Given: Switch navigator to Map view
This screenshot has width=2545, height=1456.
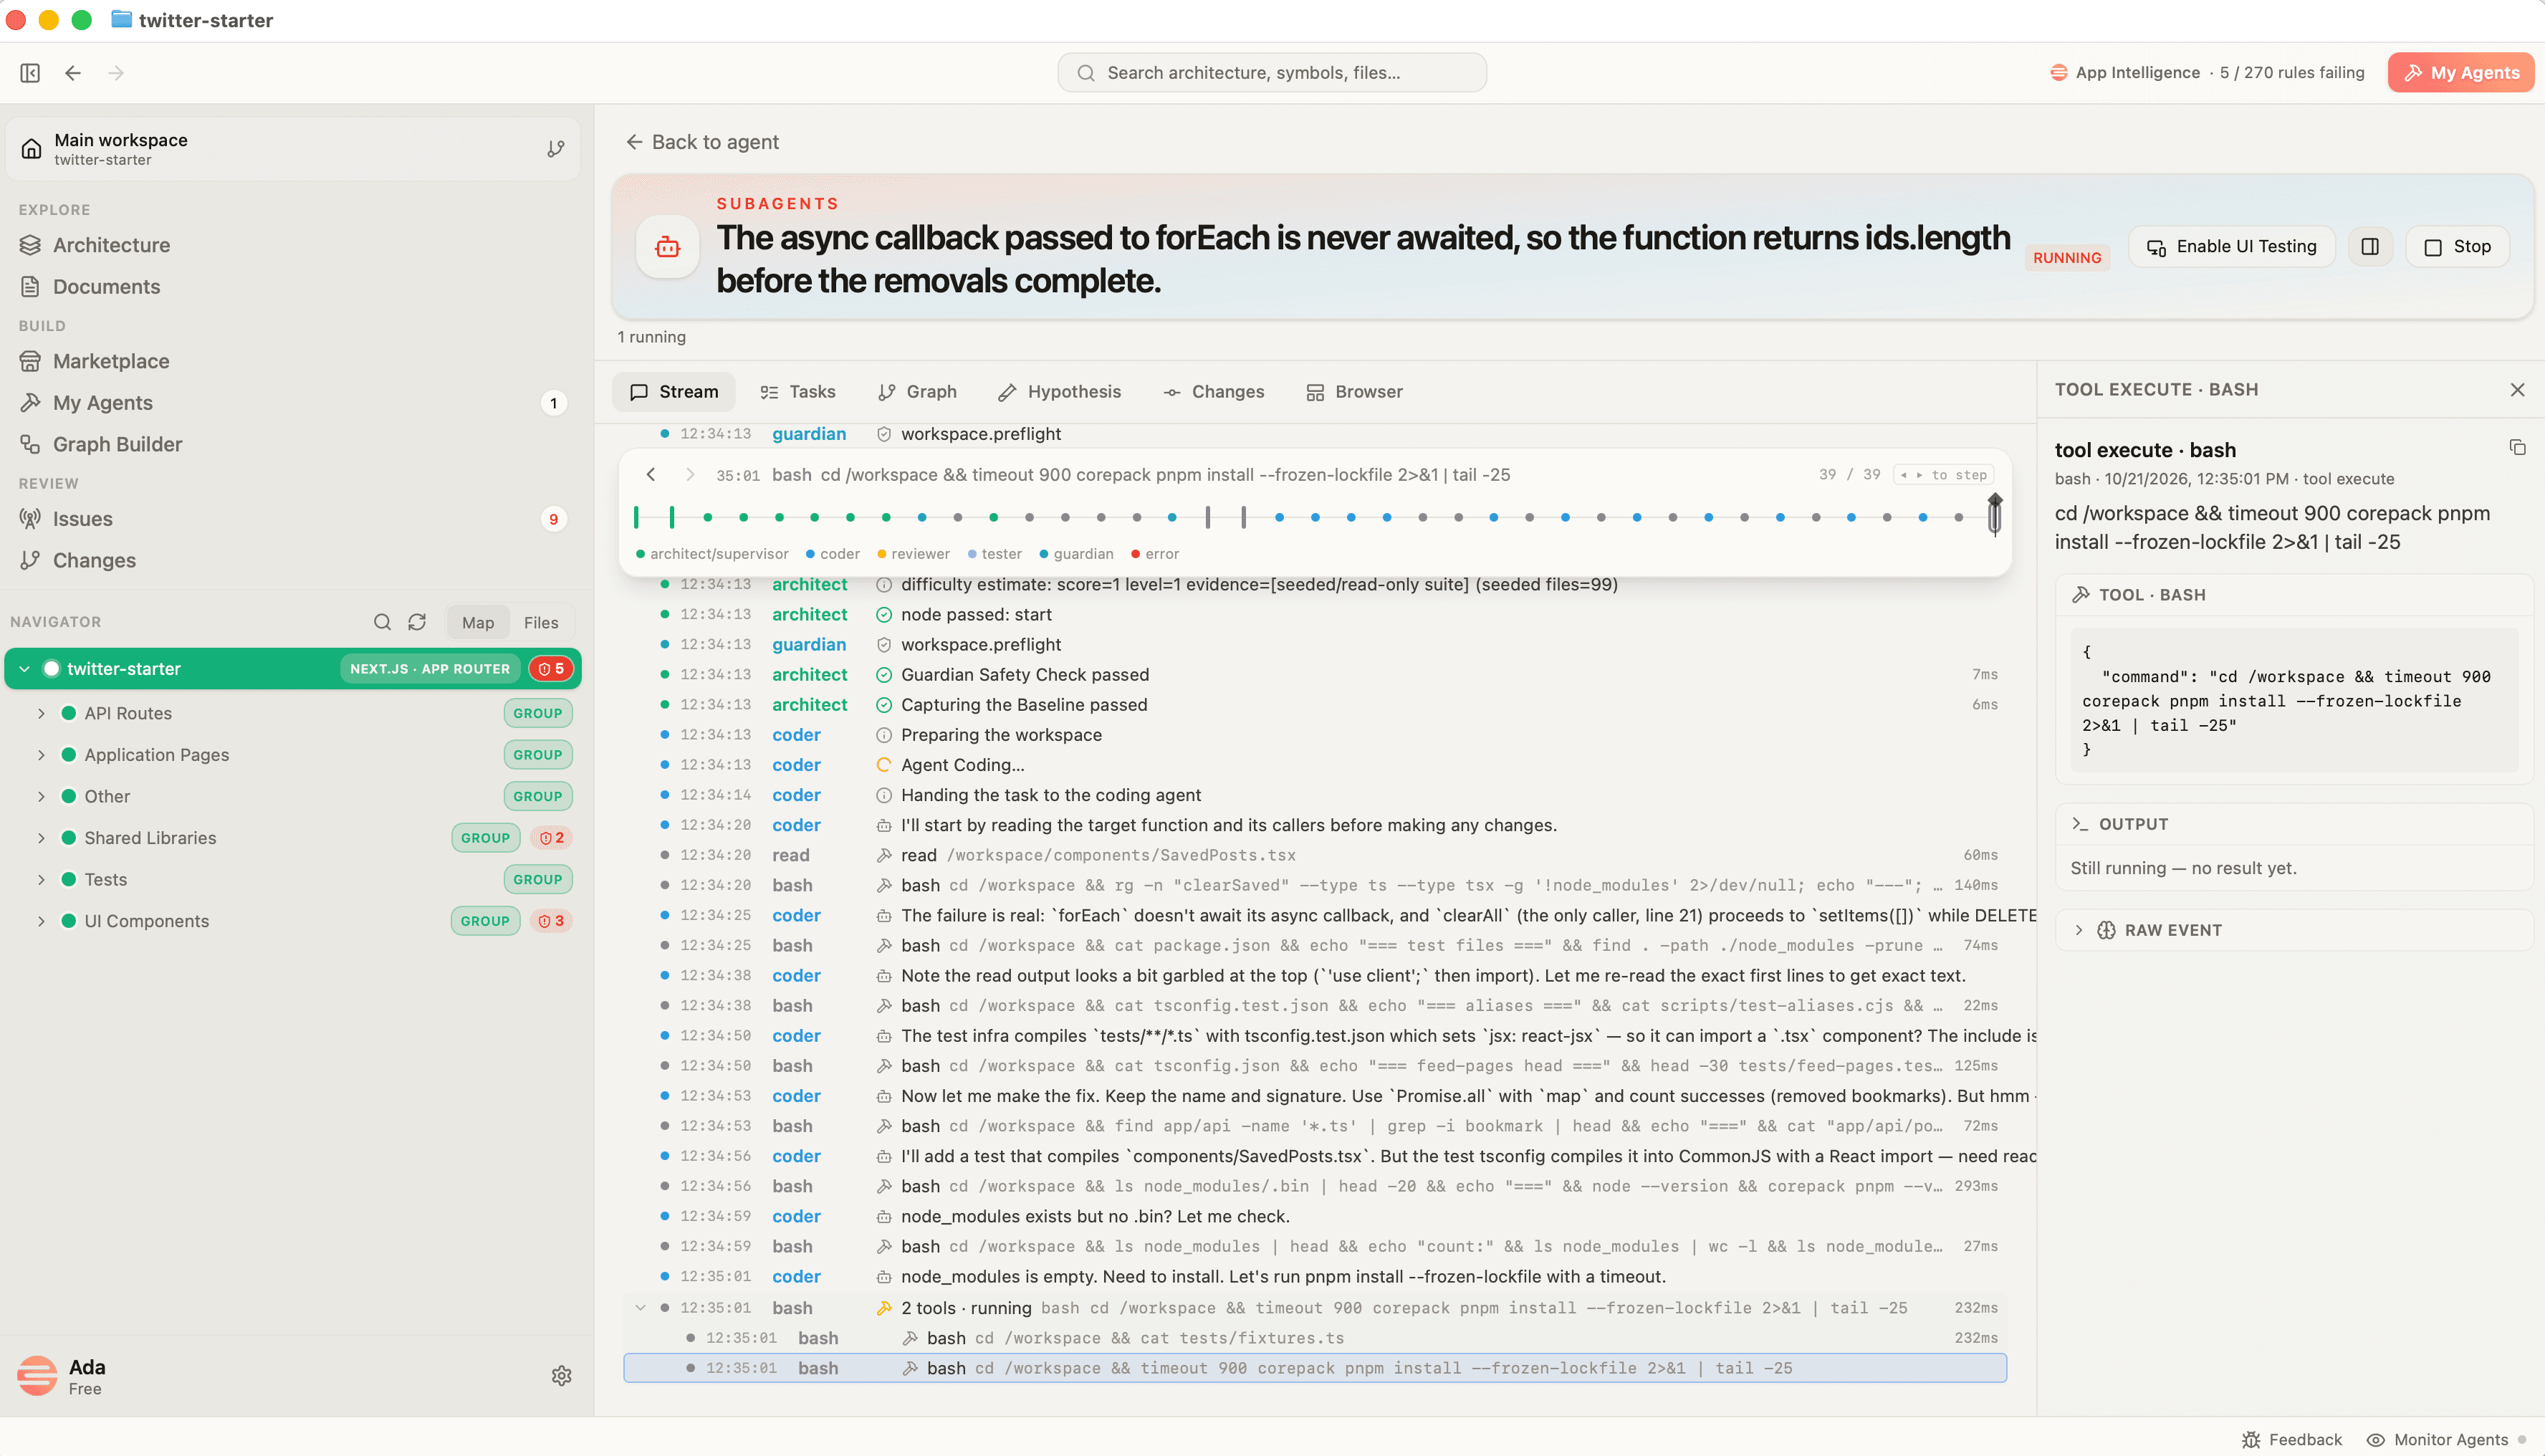Looking at the screenshot, I should point(478,623).
